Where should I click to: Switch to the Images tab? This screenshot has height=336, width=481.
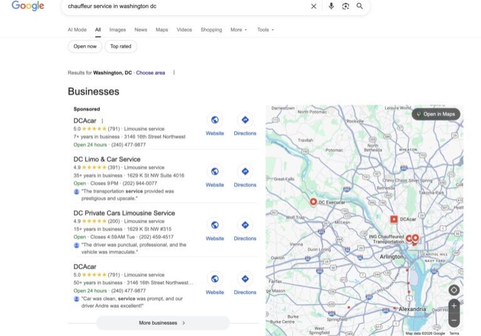point(118,30)
